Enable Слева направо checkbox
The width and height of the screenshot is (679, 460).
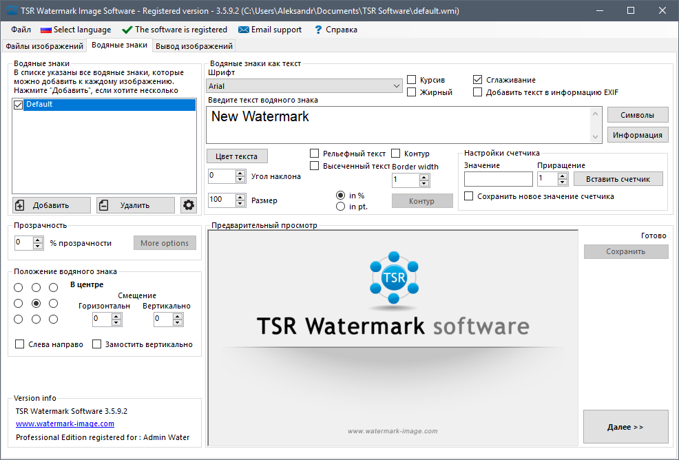19,344
